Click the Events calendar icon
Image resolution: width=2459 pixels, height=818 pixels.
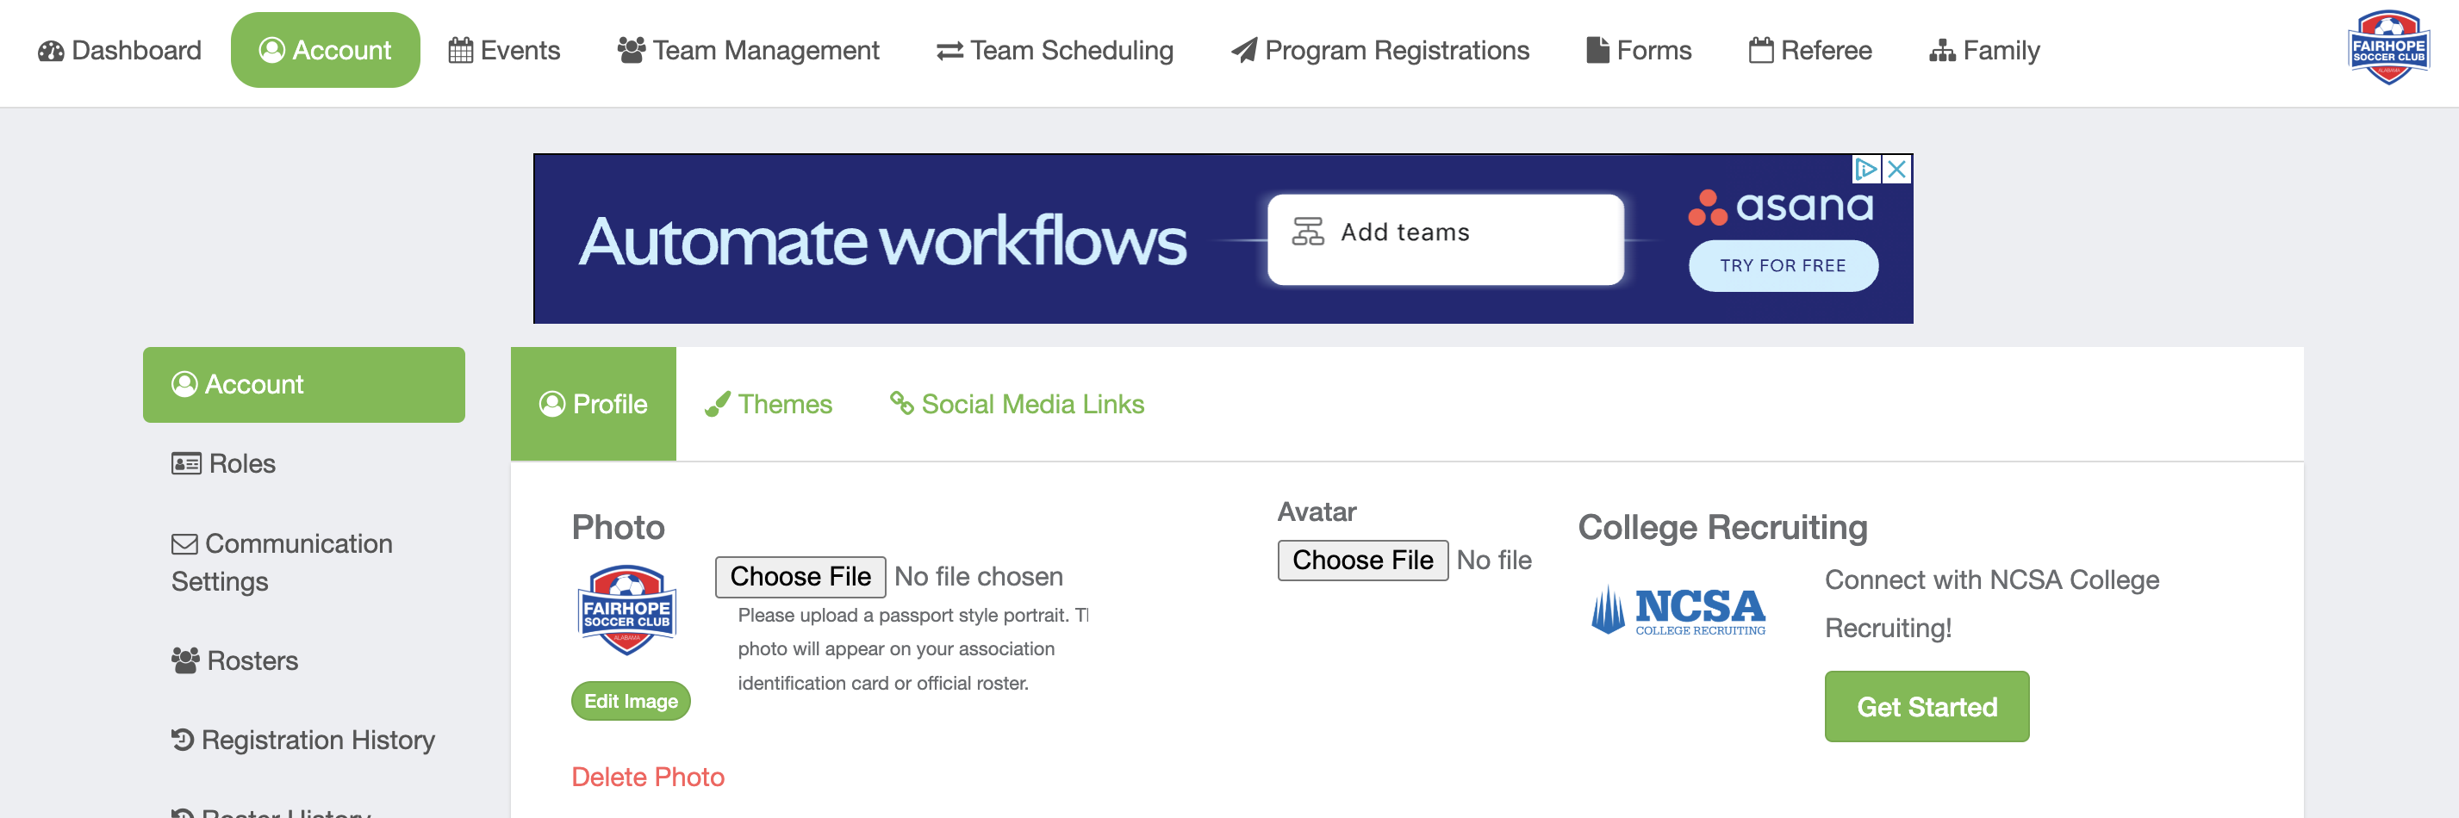(460, 50)
